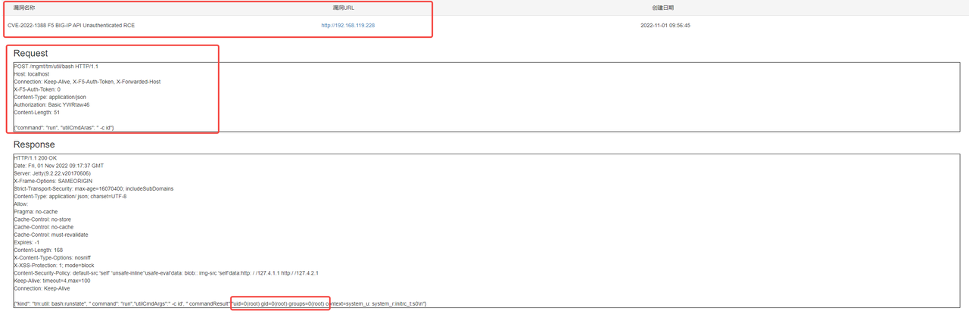Click the Cache-Control: no-store line
The image size is (969, 314).
tap(42, 219)
